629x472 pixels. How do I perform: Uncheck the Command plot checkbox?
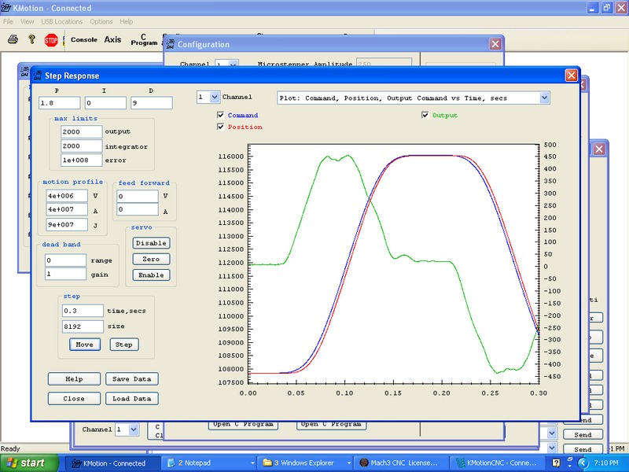[221, 115]
